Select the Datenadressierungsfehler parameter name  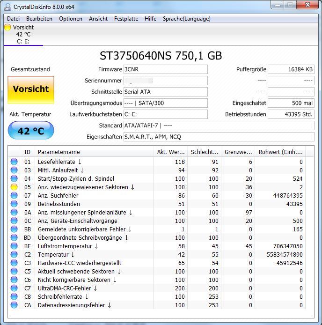74,305
